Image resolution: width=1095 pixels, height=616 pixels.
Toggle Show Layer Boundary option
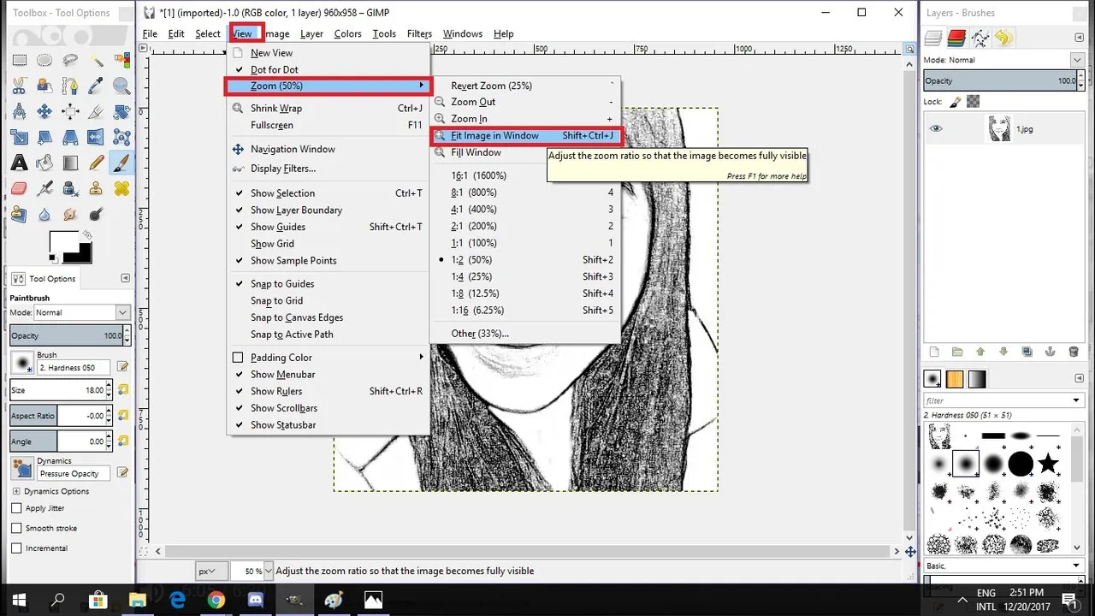point(328,210)
